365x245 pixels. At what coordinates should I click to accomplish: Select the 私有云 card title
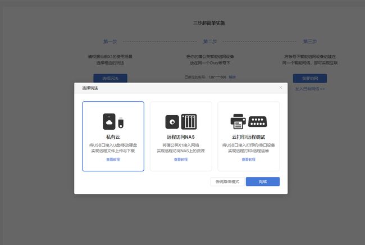113,137
